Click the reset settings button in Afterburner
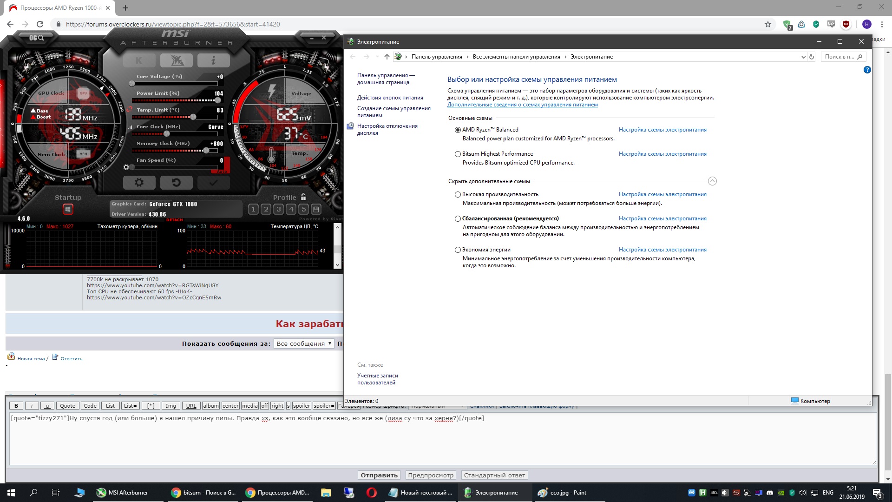The width and height of the screenshot is (892, 502). (176, 183)
